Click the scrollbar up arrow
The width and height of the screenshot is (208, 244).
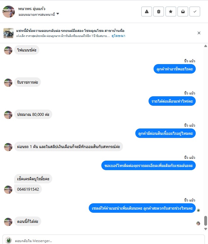(205, 46)
